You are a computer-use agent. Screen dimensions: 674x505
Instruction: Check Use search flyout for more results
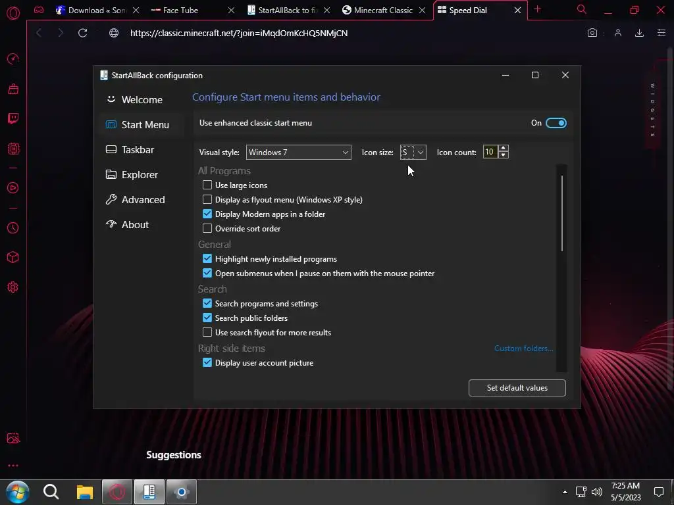pyautogui.click(x=207, y=332)
